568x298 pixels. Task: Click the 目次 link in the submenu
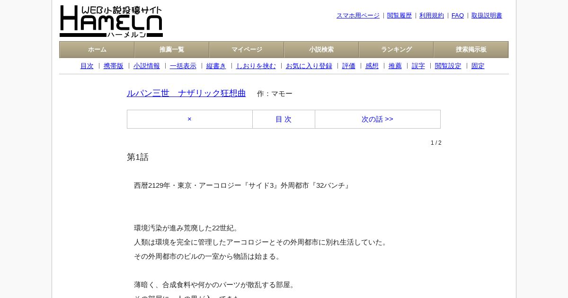[87, 66]
